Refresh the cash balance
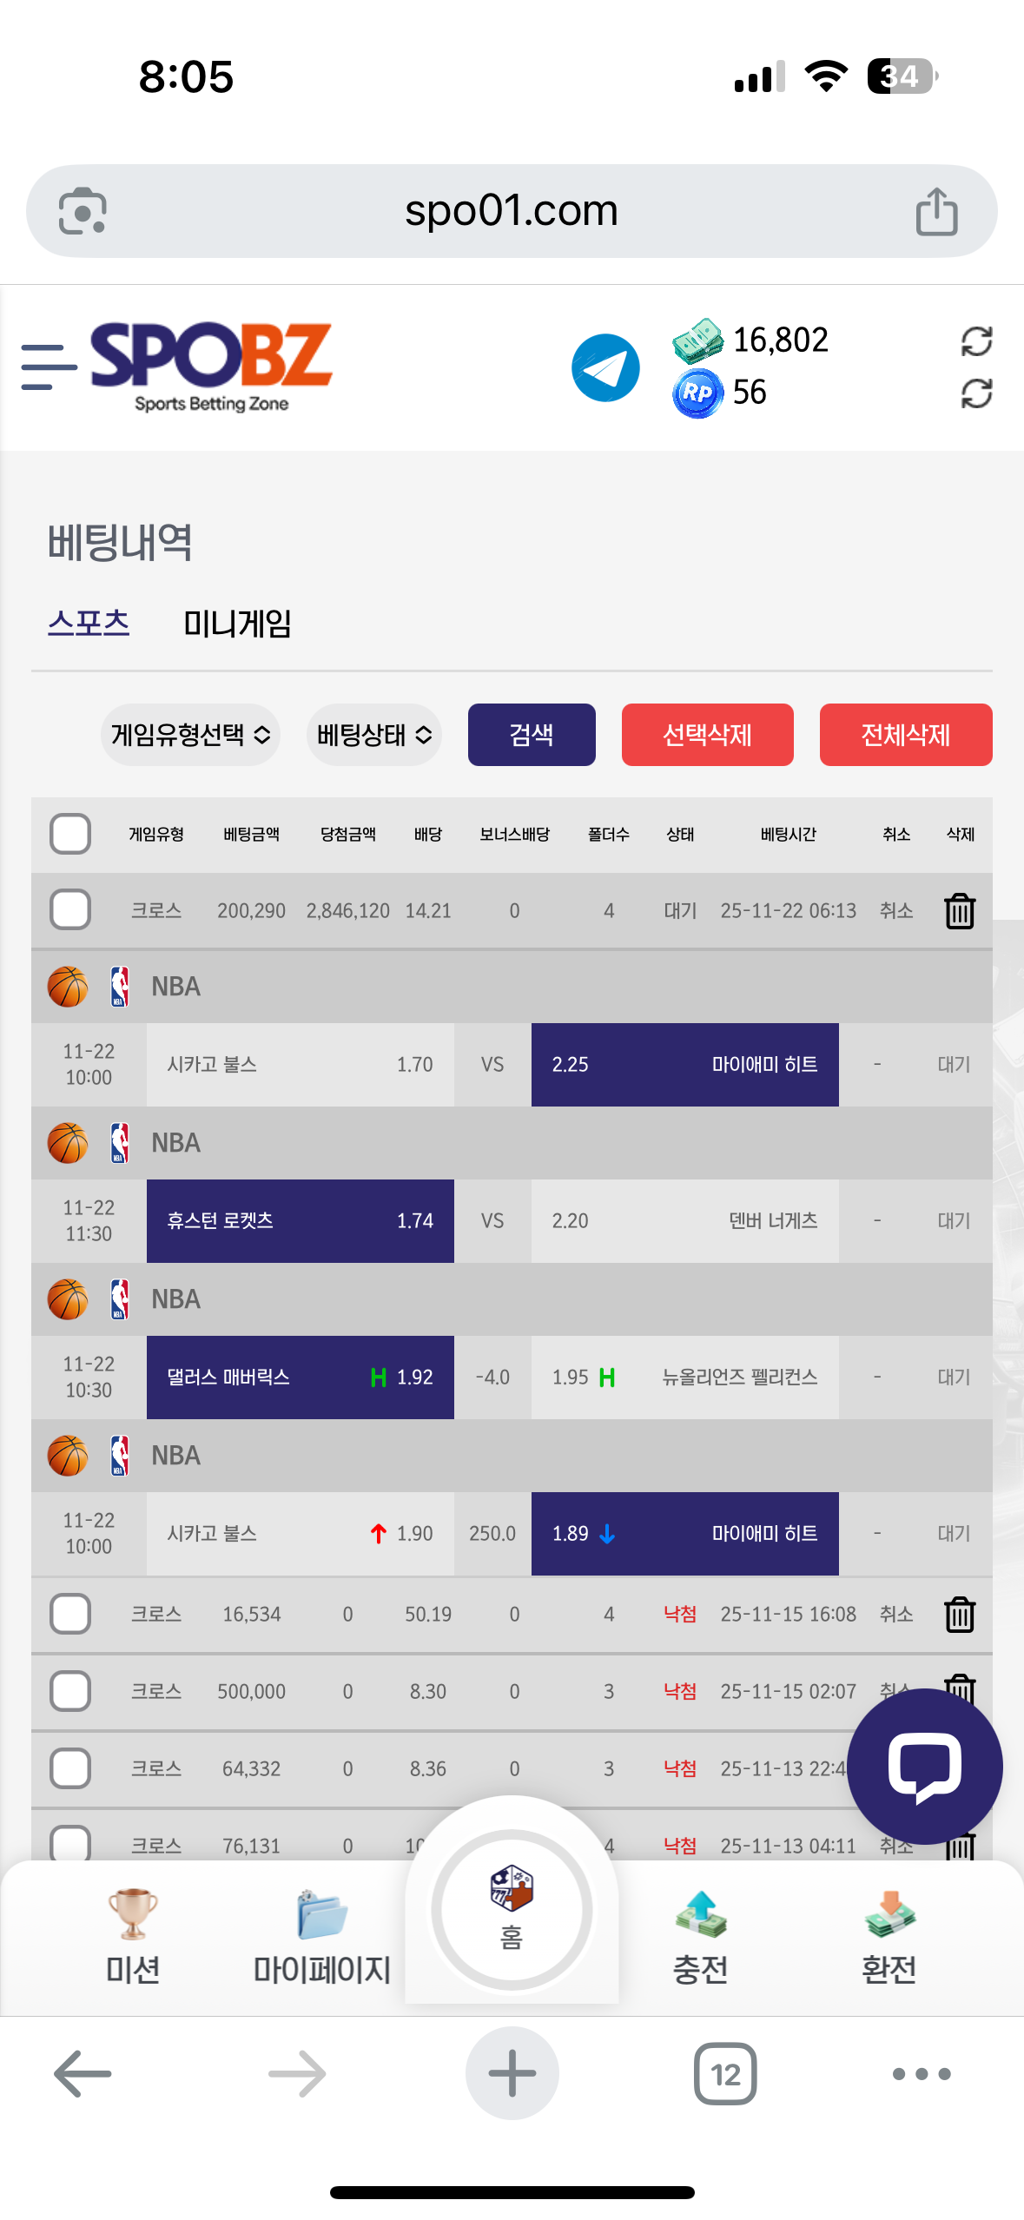The image size is (1024, 2220). pyautogui.click(x=976, y=341)
